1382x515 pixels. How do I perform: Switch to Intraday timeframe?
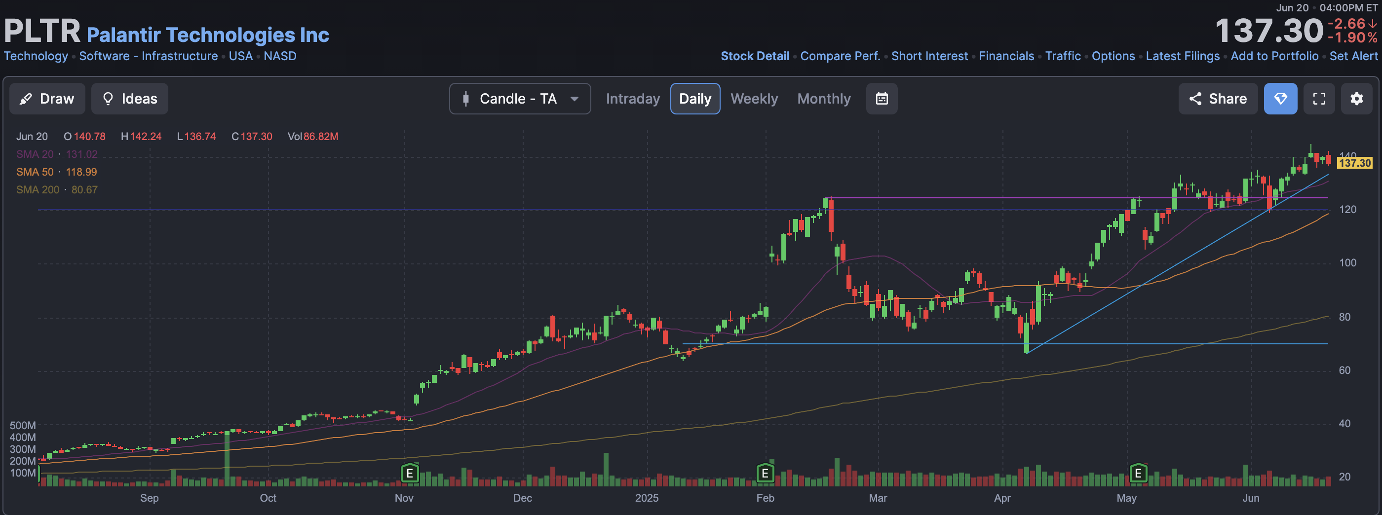633,99
